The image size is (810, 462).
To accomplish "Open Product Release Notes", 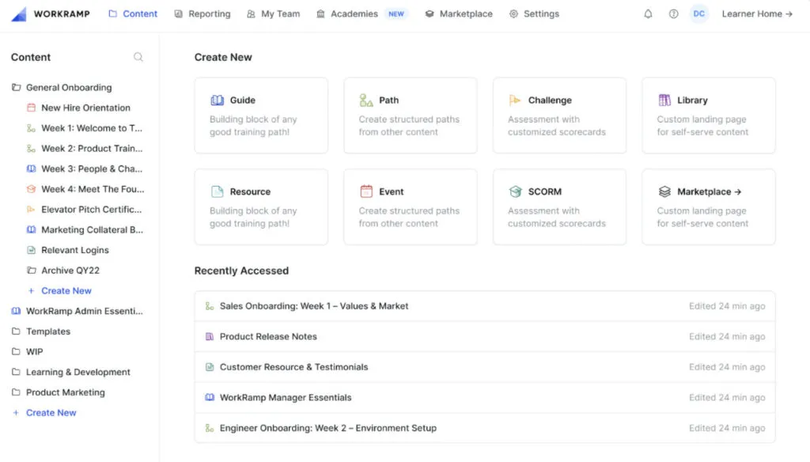I will [485, 336].
